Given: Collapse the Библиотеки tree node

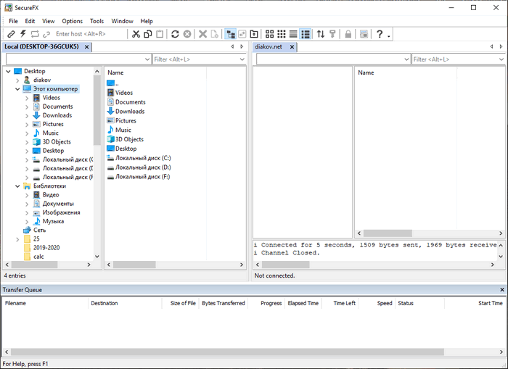Looking at the screenshot, I should point(17,186).
